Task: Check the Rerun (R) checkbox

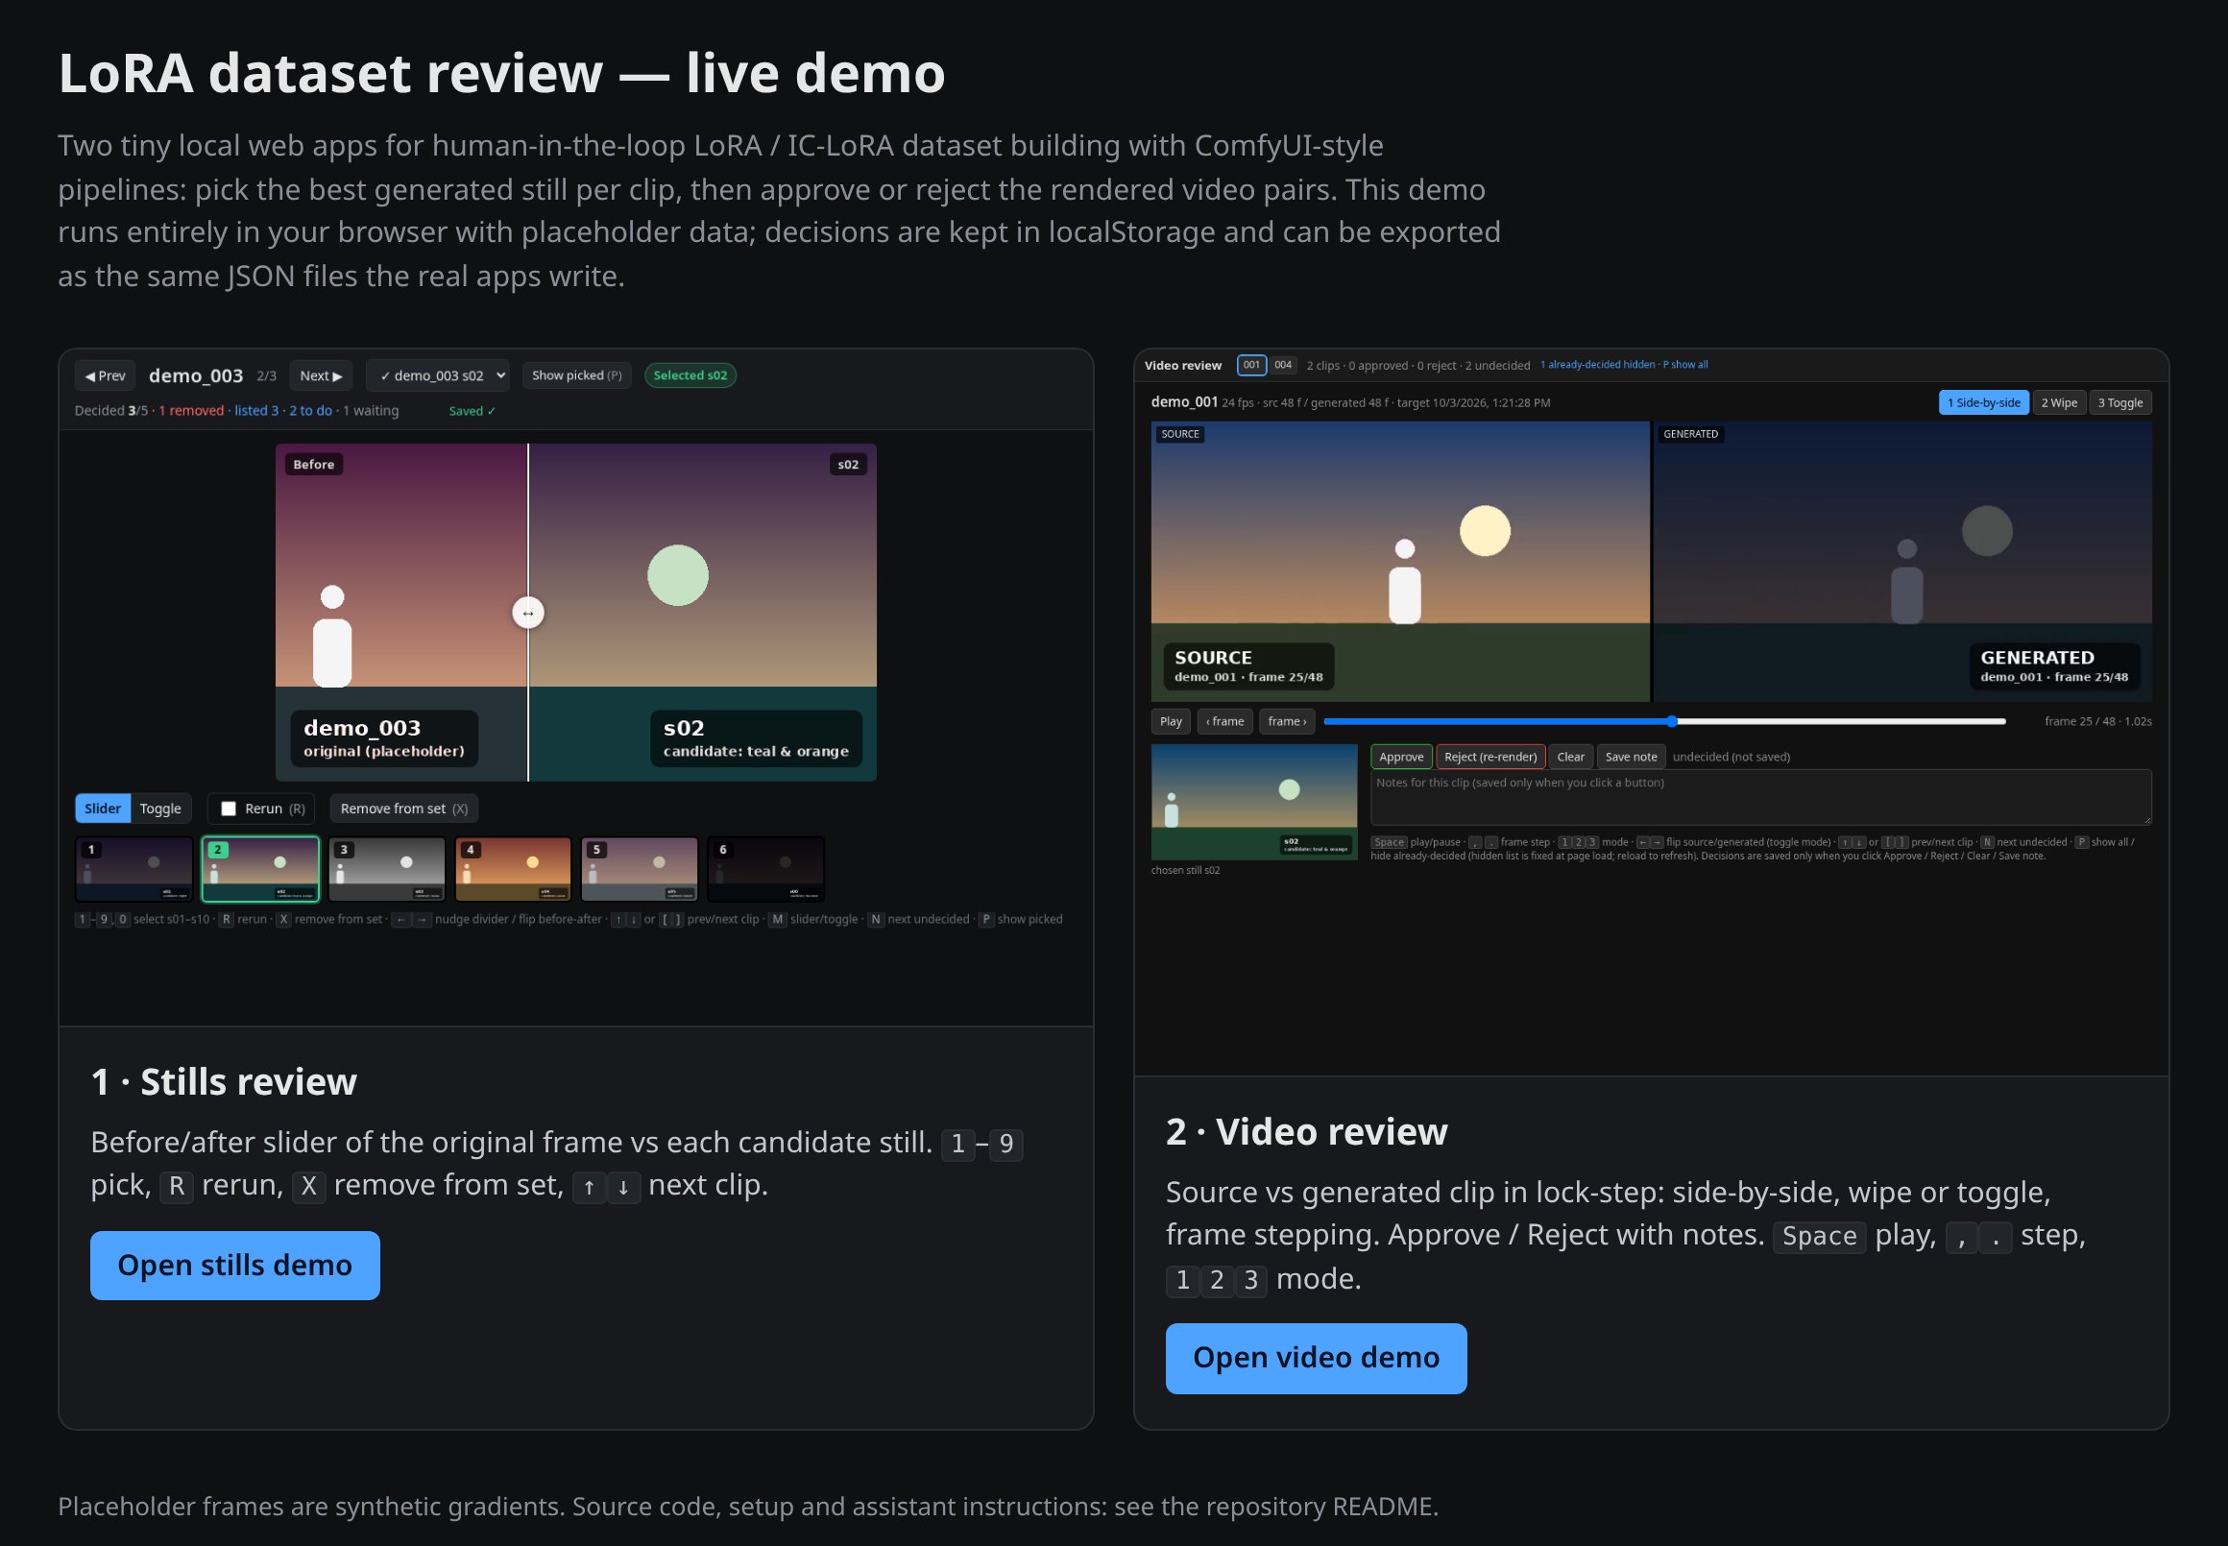Action: click(x=229, y=809)
